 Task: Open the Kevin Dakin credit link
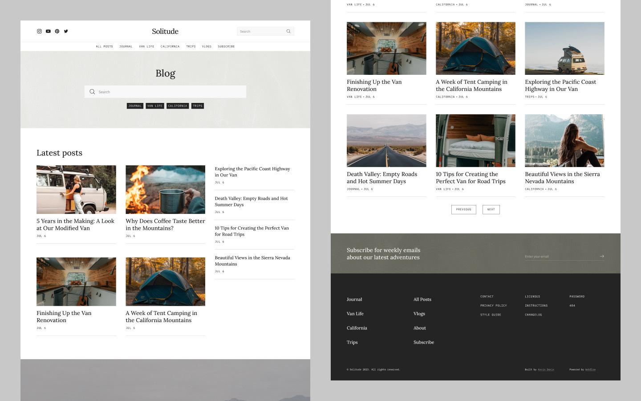547,369
